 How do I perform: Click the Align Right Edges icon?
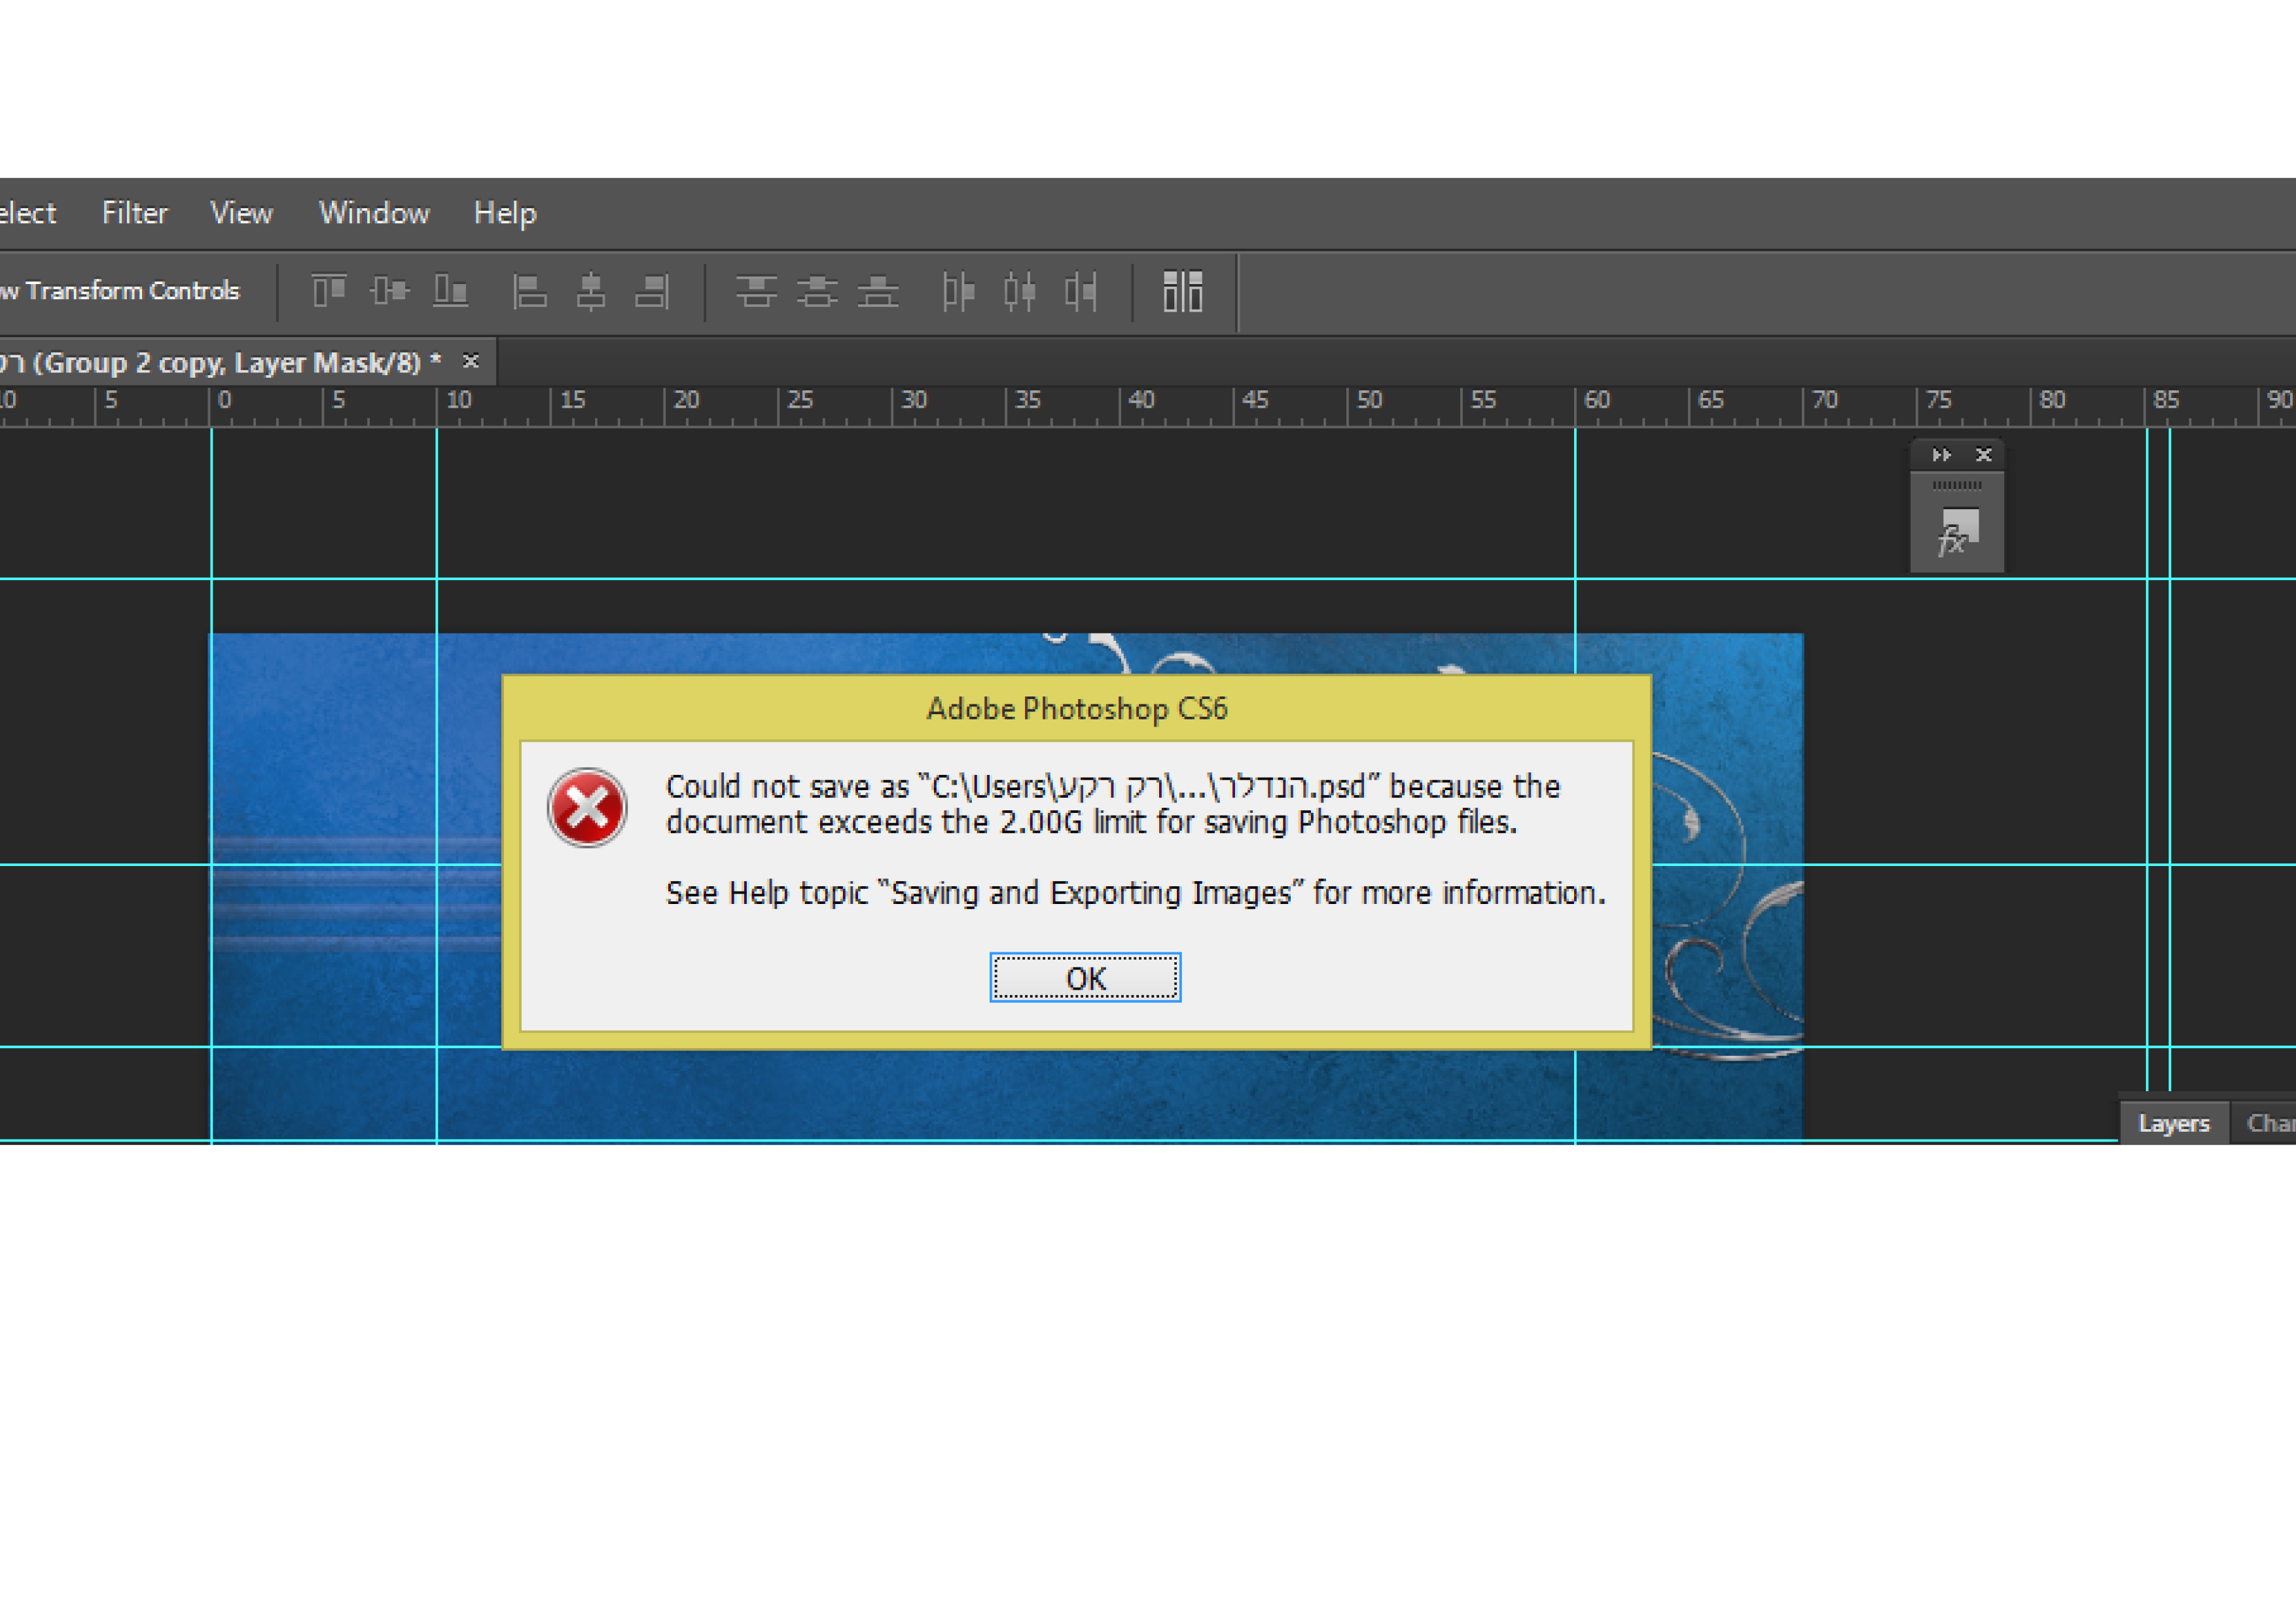pos(652,291)
